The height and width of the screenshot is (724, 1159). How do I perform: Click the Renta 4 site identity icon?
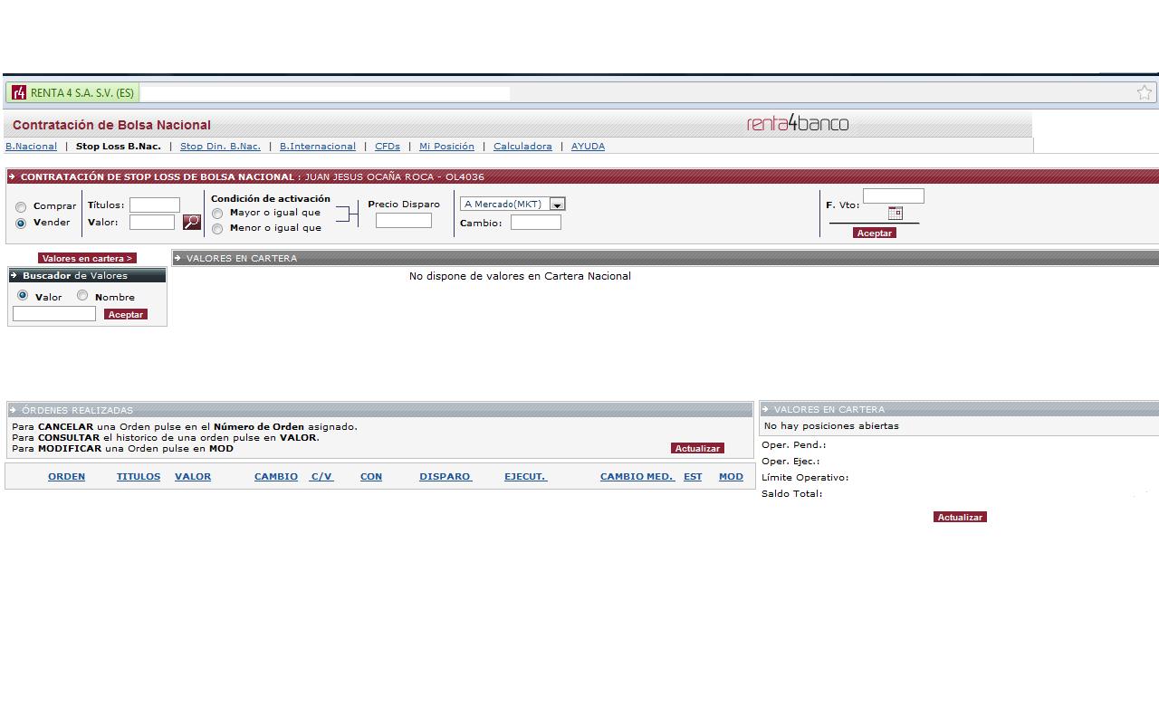[x=19, y=92]
